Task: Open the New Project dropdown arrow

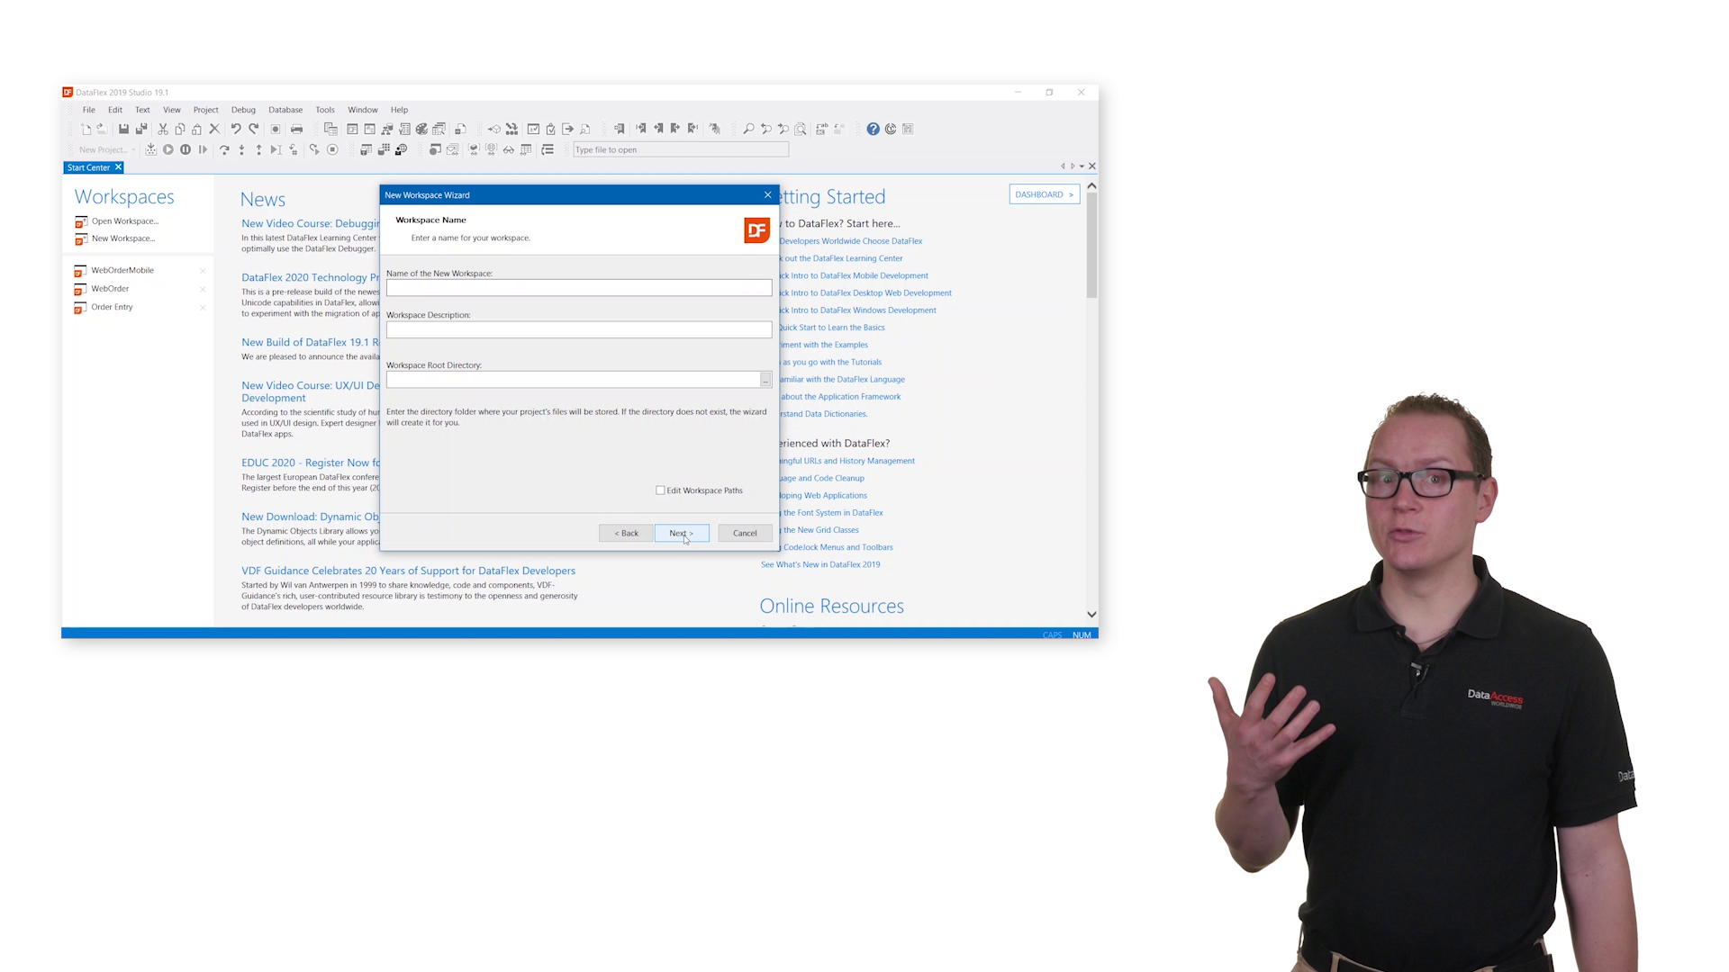Action: [133, 150]
